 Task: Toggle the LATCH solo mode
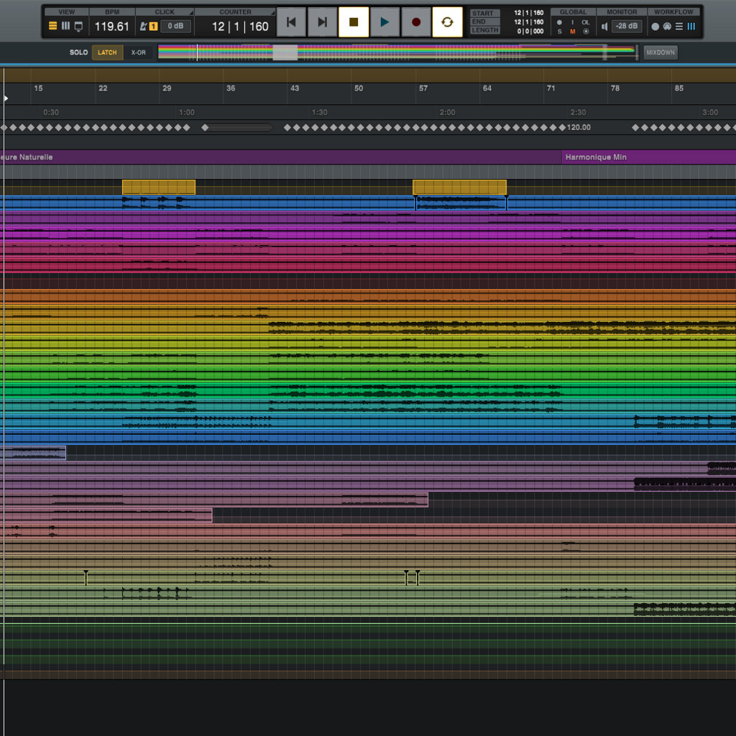107,52
